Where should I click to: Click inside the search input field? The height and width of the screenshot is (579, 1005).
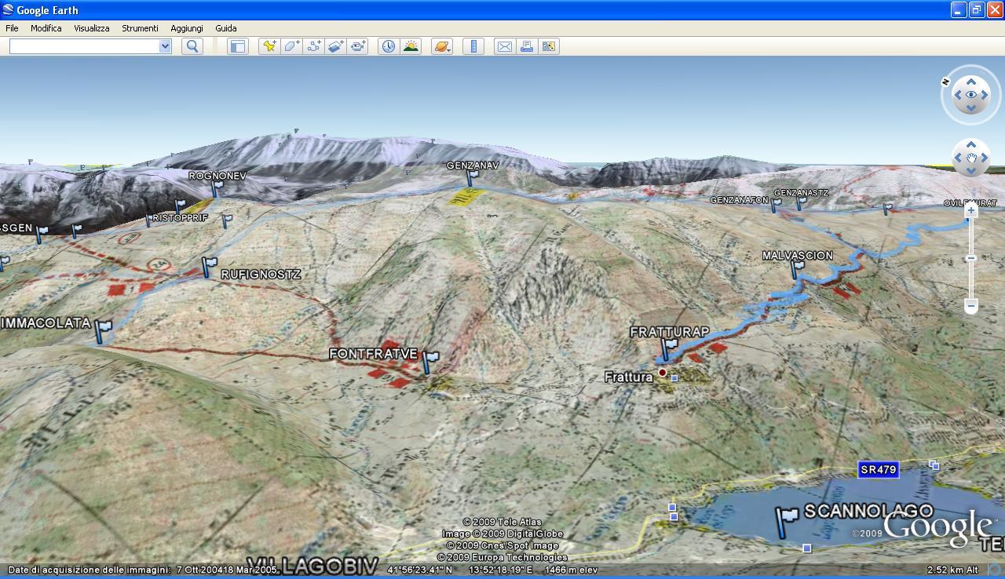pos(84,46)
